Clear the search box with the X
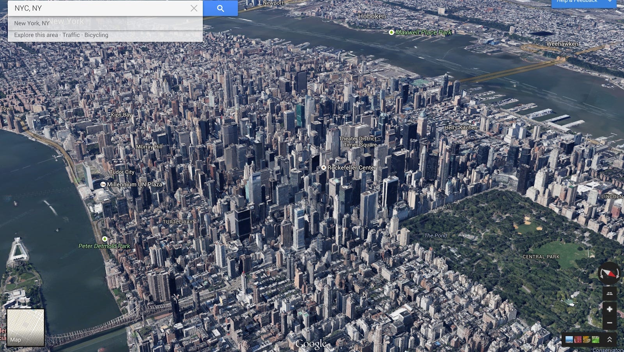This screenshot has height=352, width=624. [194, 8]
